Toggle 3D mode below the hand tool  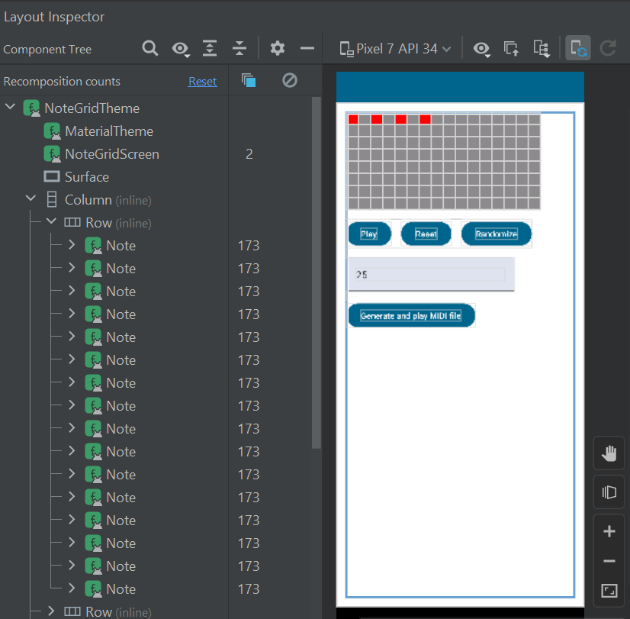click(609, 492)
